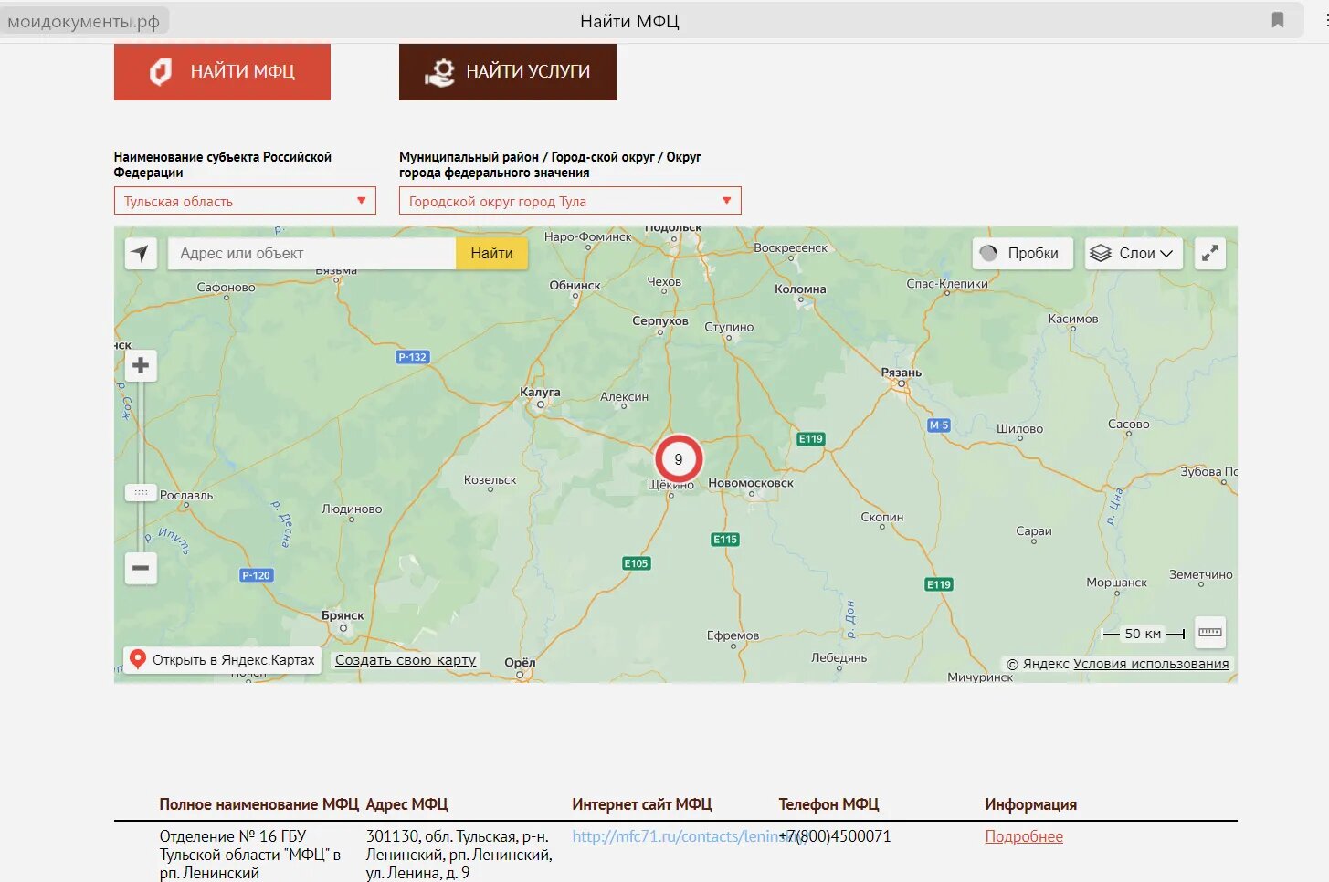Click the М-5 road sign on map
This screenshot has width=1329, height=882.
pos(939,425)
